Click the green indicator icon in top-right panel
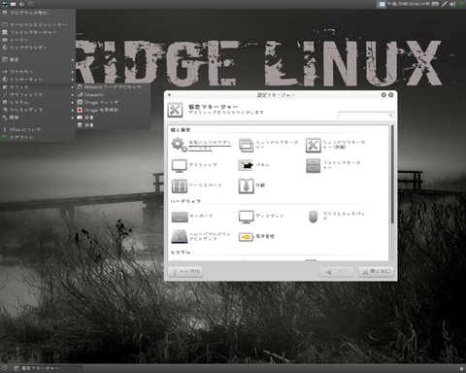466x373 pixels. [461, 4]
